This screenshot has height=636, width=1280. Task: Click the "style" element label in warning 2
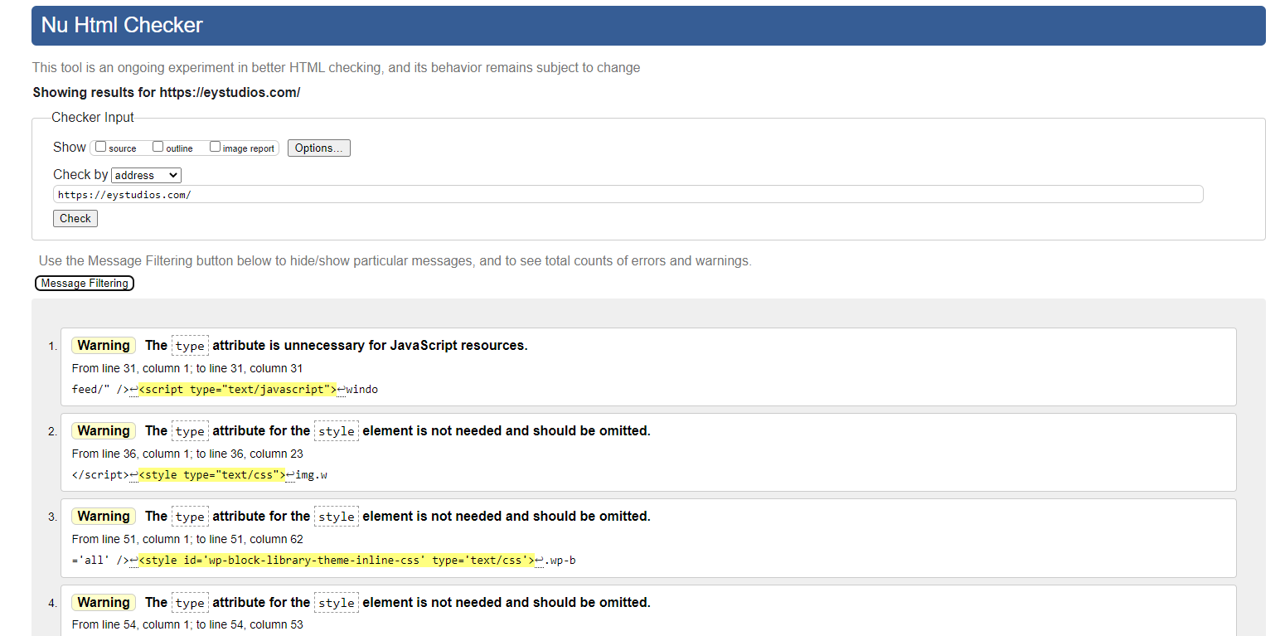(x=337, y=431)
